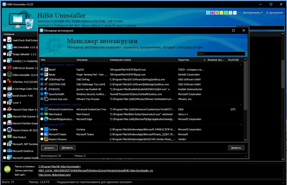Screen dimensions: 287x185
Task: Collapse the 'Все пользователи - реестр' group
Action: [240, 65]
